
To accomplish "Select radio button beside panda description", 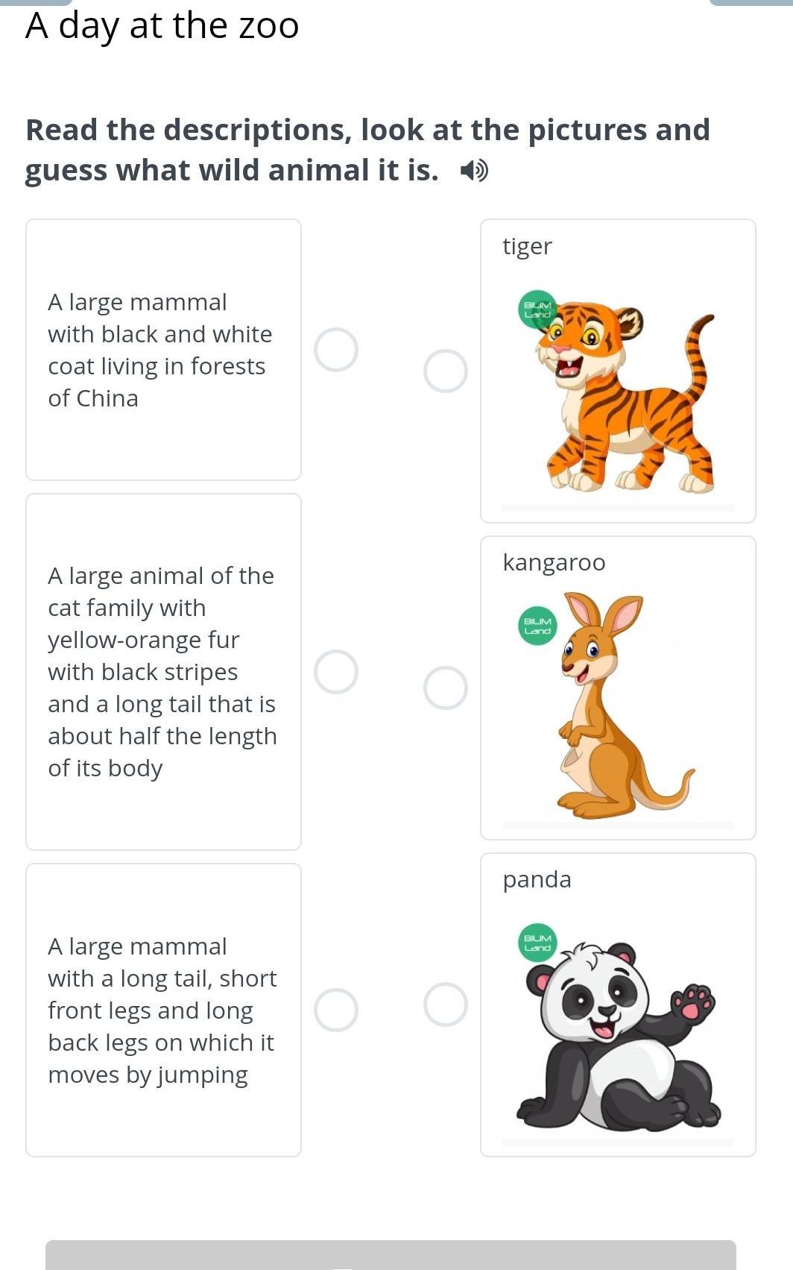I will point(336,350).
